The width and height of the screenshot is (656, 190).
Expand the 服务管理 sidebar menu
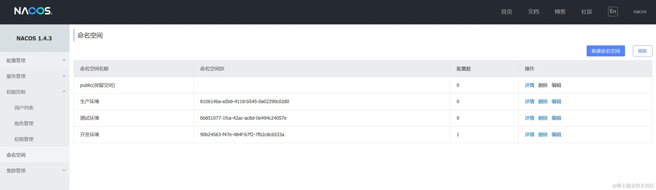tap(35, 76)
